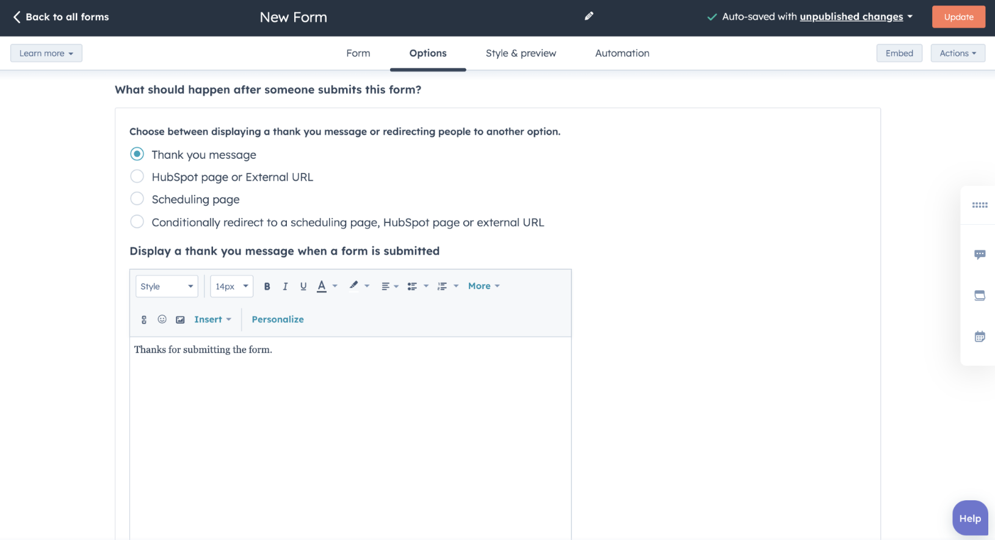This screenshot has width=995, height=540.
Task: Click the text color A icon
Action: [x=322, y=286]
